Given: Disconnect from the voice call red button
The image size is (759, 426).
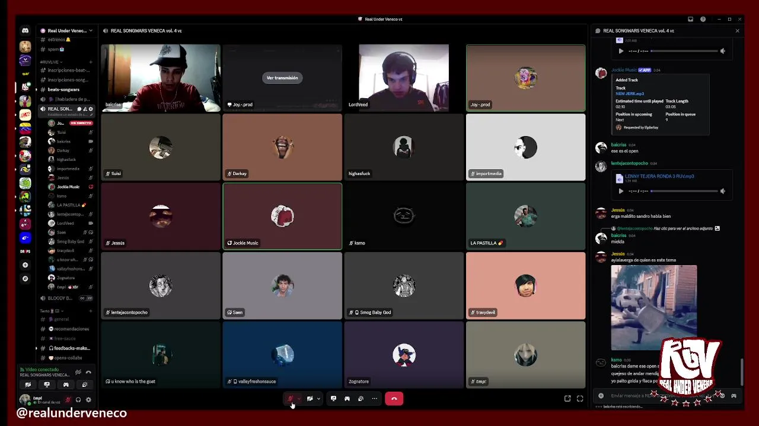Looking at the screenshot, I should (x=394, y=399).
